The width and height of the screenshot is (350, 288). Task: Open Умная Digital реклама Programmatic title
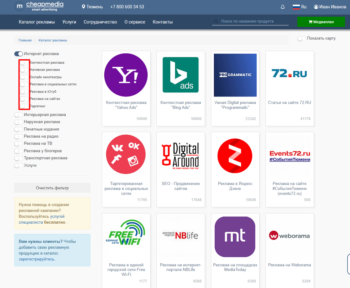235,105
